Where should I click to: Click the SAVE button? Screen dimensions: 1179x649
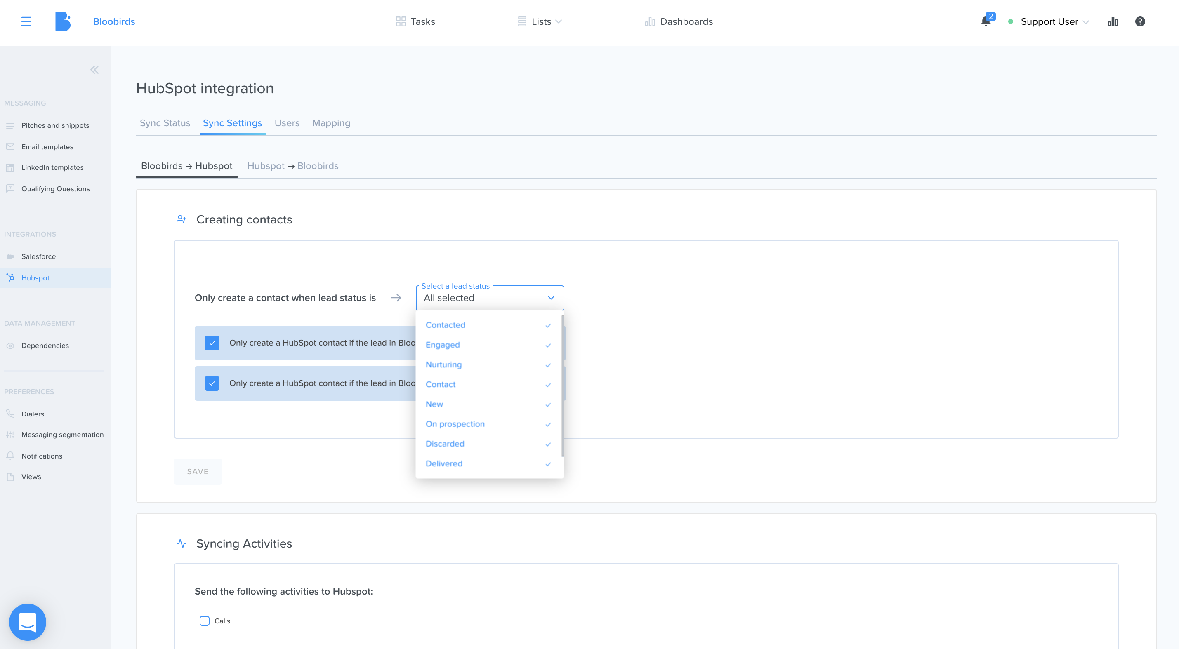coord(198,472)
